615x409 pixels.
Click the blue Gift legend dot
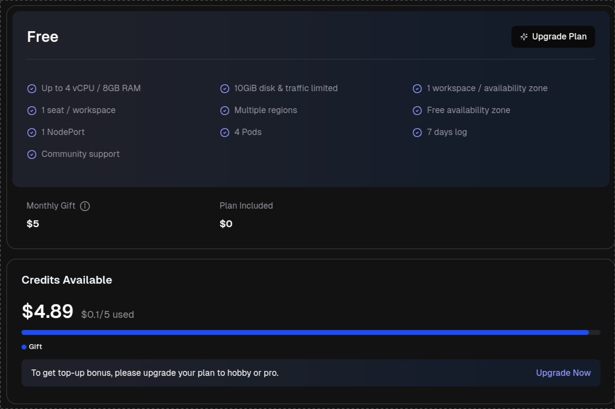click(x=23, y=347)
